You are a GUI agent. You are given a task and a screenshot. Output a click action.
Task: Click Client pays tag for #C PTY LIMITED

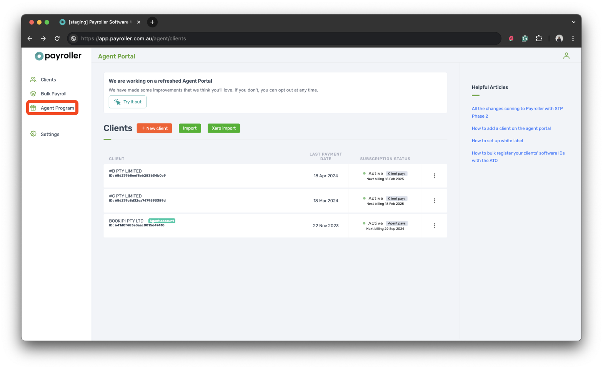pos(396,199)
